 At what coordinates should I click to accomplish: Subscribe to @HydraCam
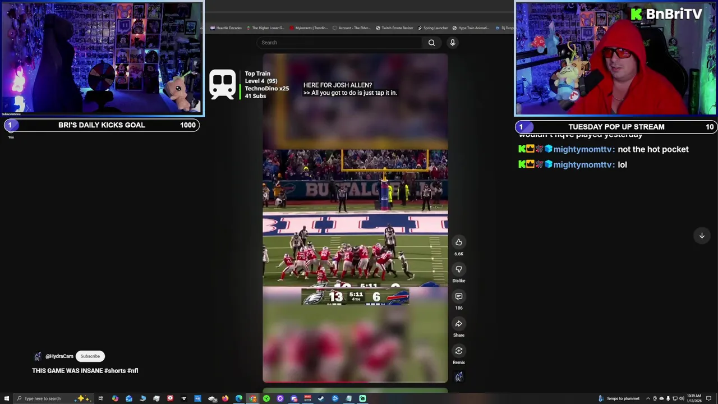(90, 356)
